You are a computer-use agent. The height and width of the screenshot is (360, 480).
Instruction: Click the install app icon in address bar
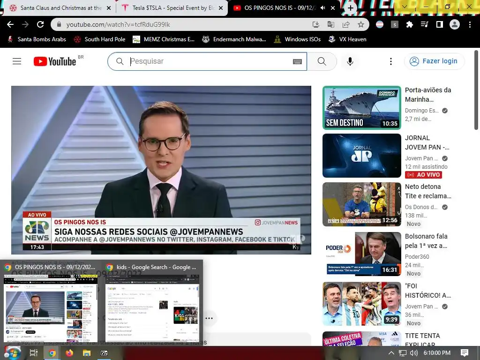(315, 24)
